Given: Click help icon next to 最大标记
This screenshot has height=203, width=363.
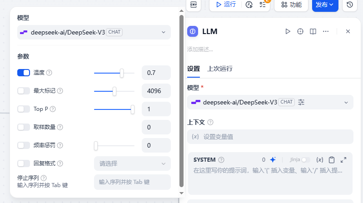Looking at the screenshot, I should pyautogui.click(x=60, y=91).
